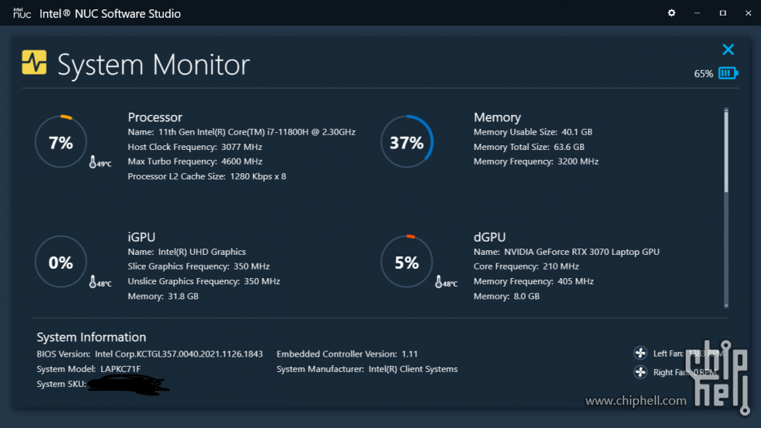Click the System Monitor title text
Image resolution: width=761 pixels, height=428 pixels.
[x=154, y=64]
